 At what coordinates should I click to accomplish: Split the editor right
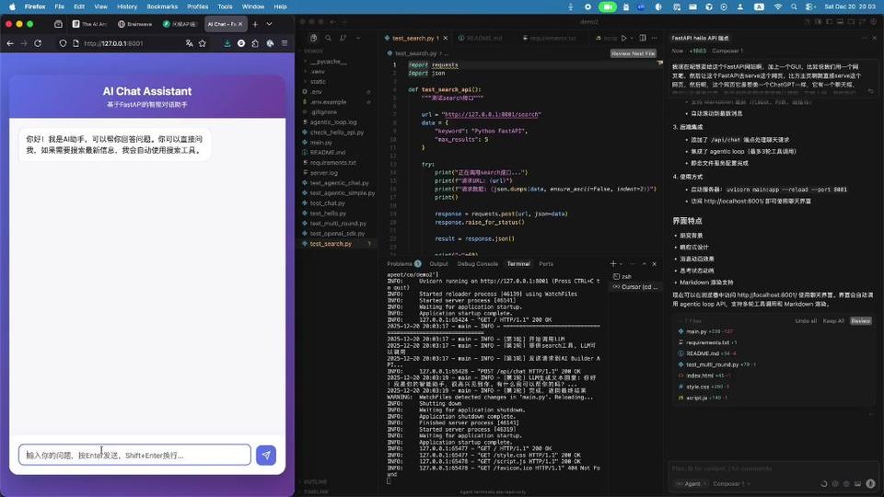point(643,39)
